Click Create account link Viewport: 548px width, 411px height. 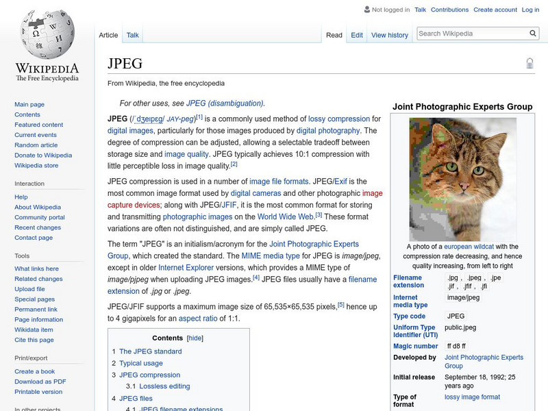click(495, 10)
